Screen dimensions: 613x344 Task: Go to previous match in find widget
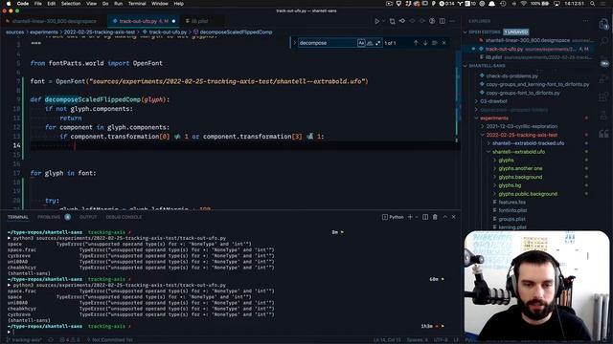click(416, 43)
